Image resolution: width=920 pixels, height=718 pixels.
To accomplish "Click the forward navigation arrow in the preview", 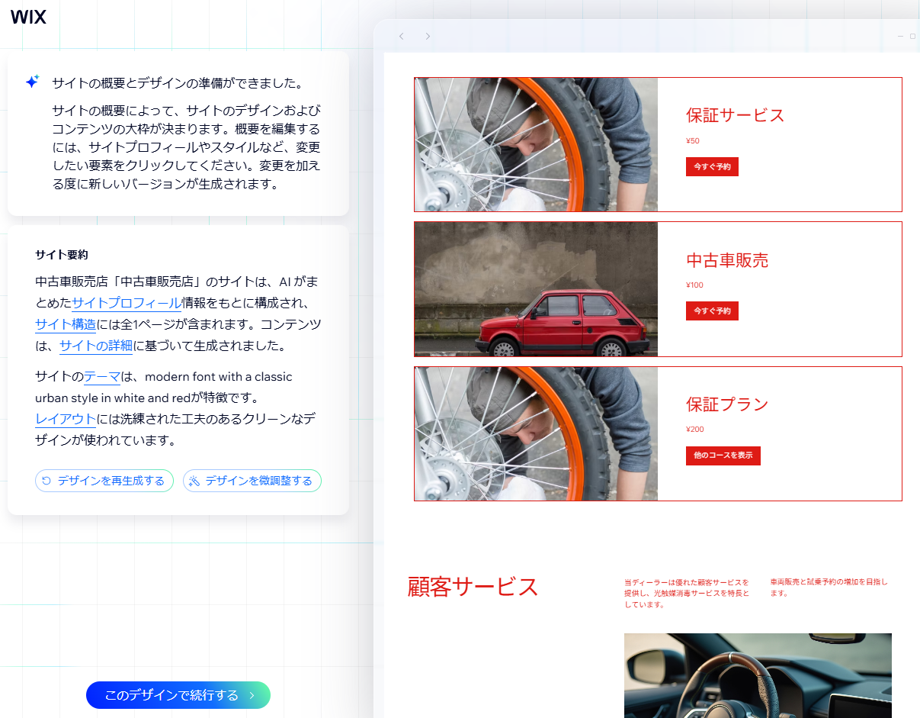I will click(428, 36).
